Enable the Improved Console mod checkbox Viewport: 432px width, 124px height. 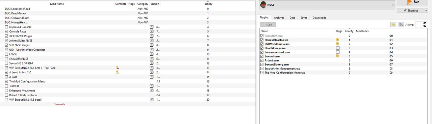(7, 27)
